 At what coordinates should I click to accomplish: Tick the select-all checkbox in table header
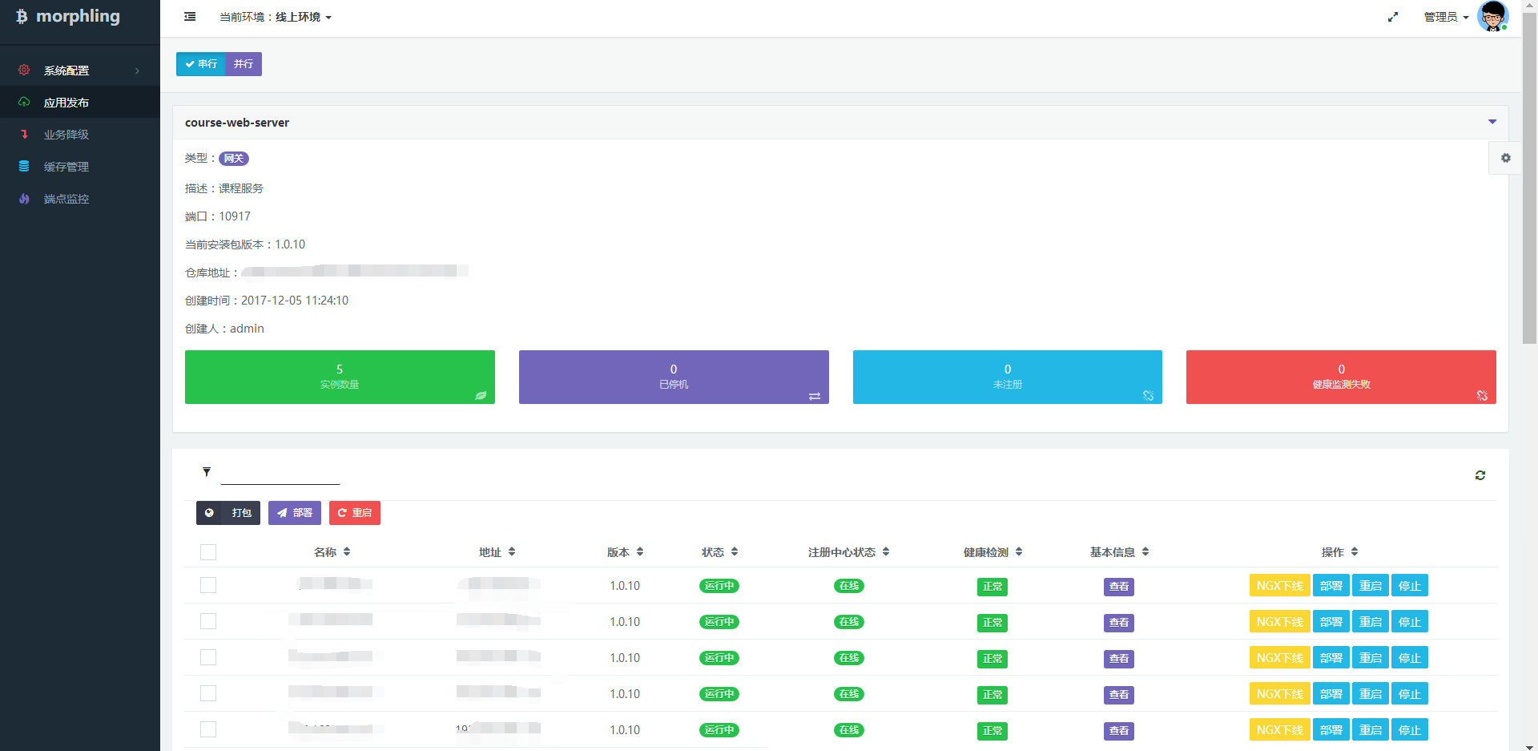click(208, 552)
